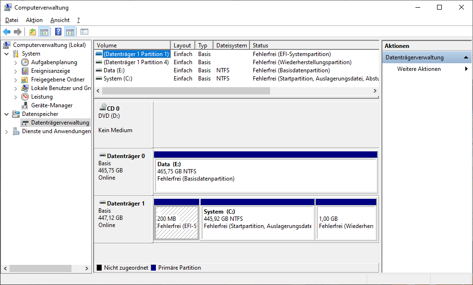Image resolution: width=473 pixels, height=285 pixels.
Task: Open the blue question mark help icon
Action: [58, 32]
